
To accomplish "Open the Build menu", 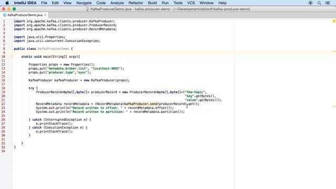I will point(152,3).
